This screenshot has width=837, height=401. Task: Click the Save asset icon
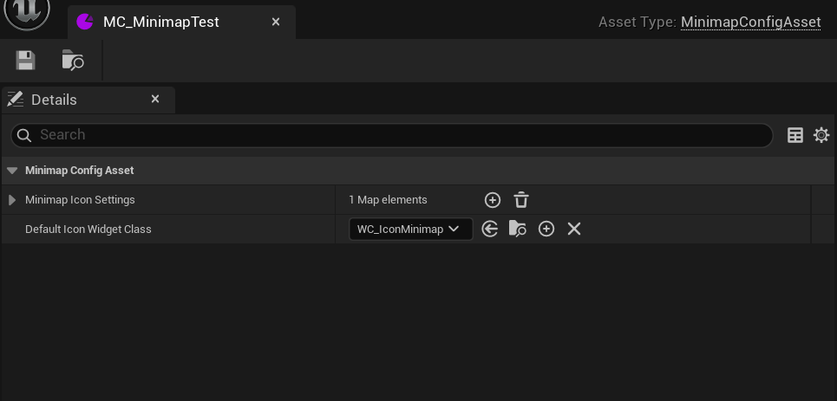point(25,60)
